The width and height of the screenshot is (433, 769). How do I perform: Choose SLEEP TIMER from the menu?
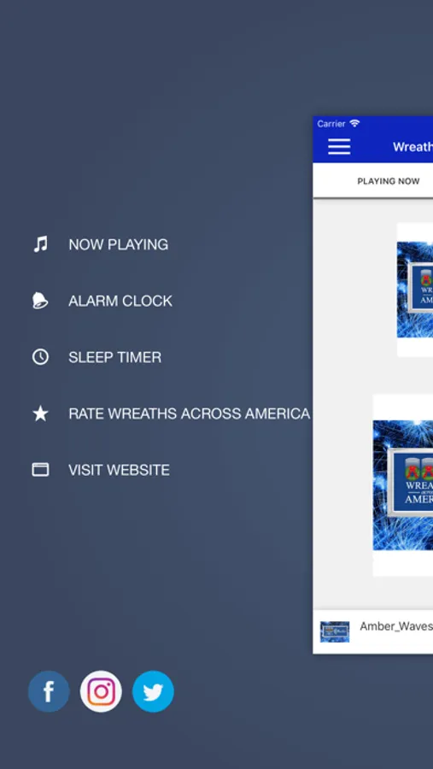tap(114, 357)
